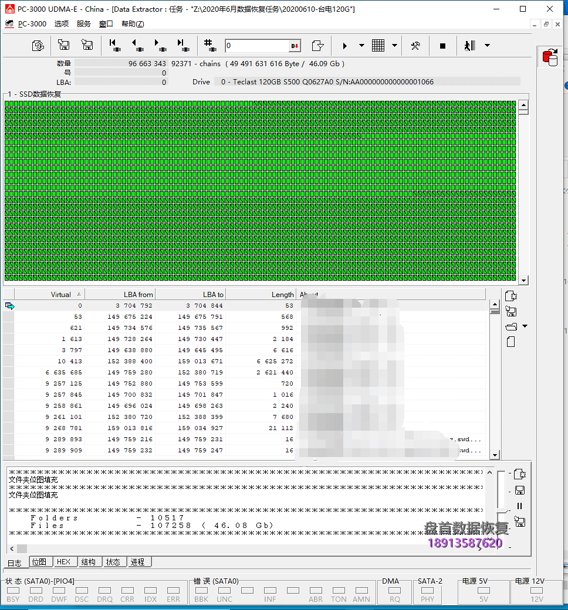Click the page-with-gear icon beside log panel

pyautogui.click(x=520, y=474)
